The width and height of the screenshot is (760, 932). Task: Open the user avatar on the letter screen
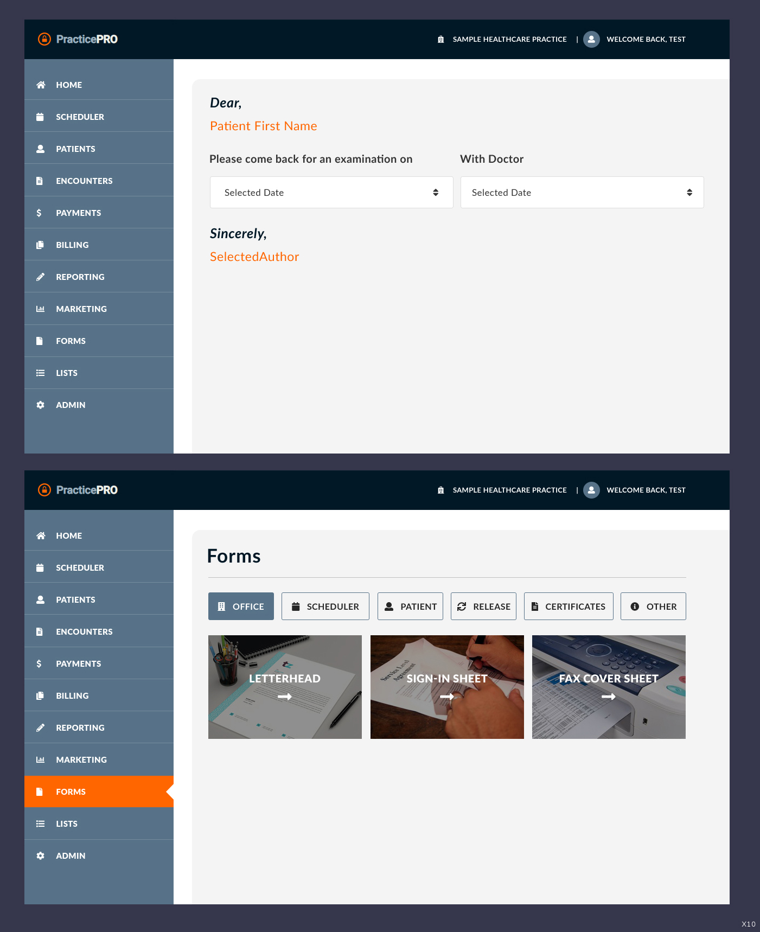coord(591,39)
